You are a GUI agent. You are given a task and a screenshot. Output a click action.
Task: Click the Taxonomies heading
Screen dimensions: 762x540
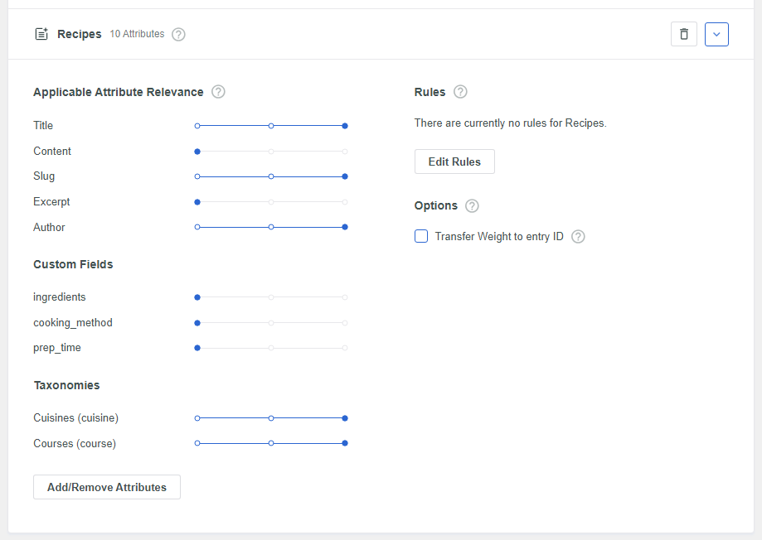pyautogui.click(x=66, y=385)
